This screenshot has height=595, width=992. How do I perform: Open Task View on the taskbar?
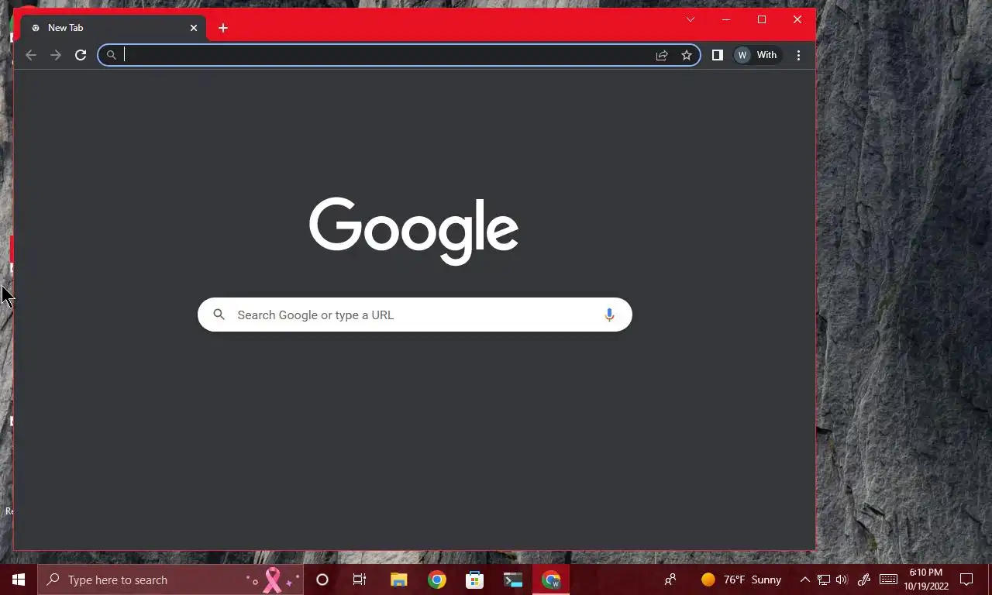360,580
